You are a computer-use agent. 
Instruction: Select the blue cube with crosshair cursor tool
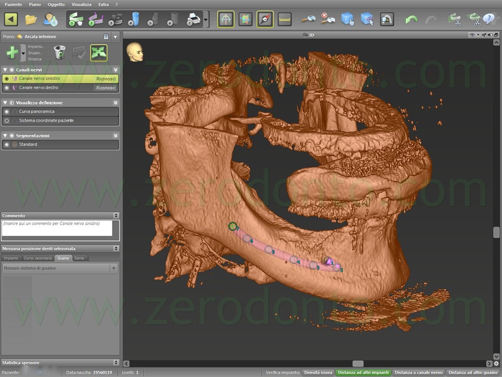pos(367,19)
